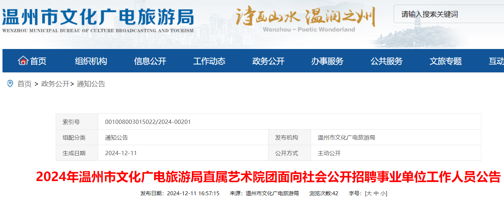This screenshot has height=197, width=504.
Task: Open the 信息公开 navigation menu
Action: [150, 61]
